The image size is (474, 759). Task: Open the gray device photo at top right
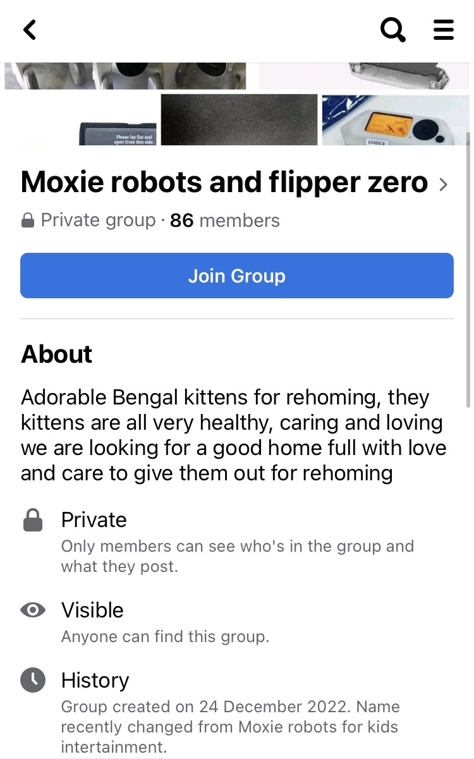[x=365, y=76]
